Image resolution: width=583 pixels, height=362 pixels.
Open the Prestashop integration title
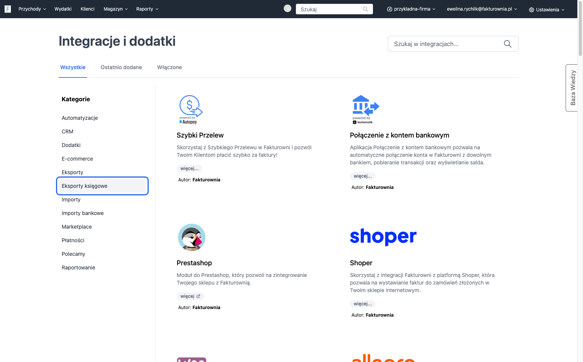click(x=194, y=263)
